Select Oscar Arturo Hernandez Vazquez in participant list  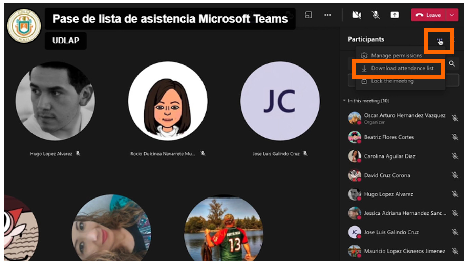(404, 115)
